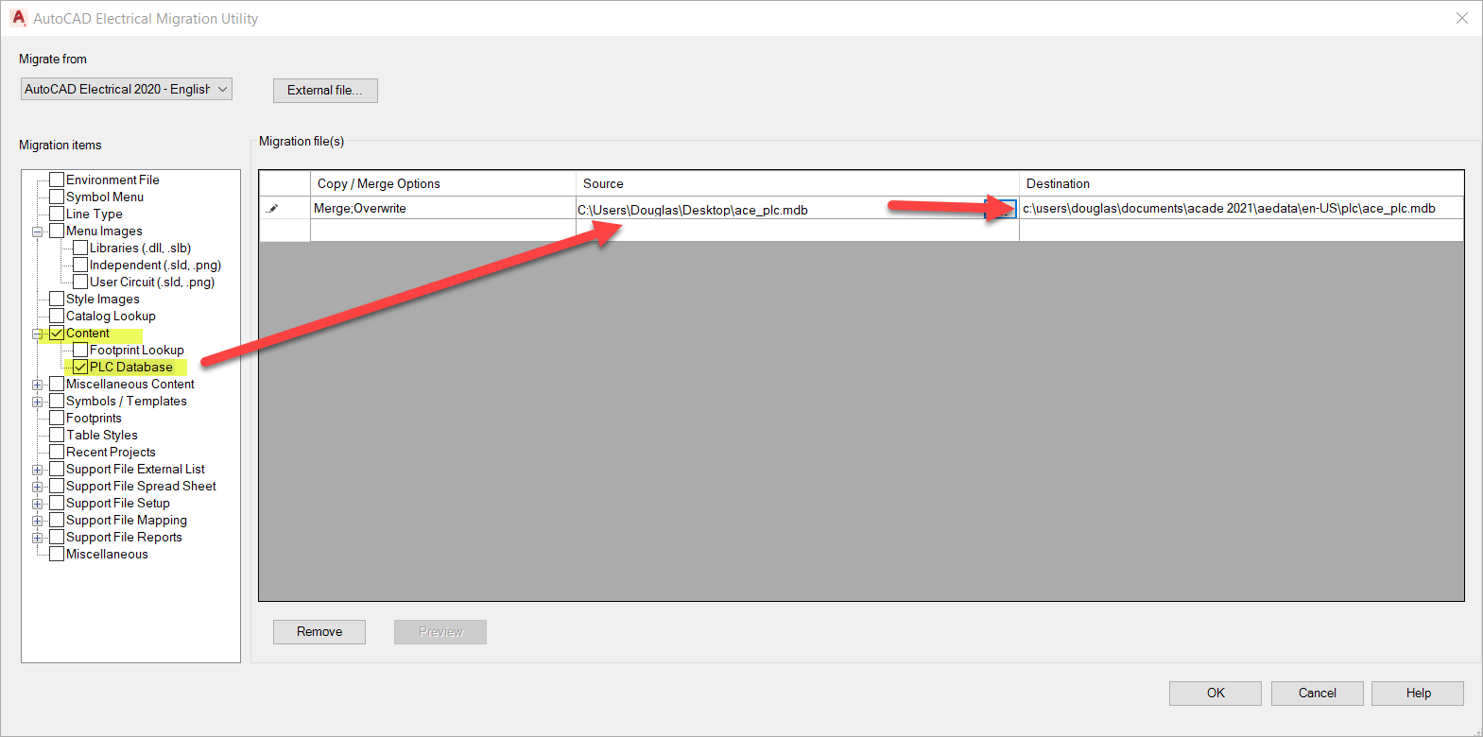Tick the Footprint Lookup checkbox
1483x737 pixels.
pos(80,350)
